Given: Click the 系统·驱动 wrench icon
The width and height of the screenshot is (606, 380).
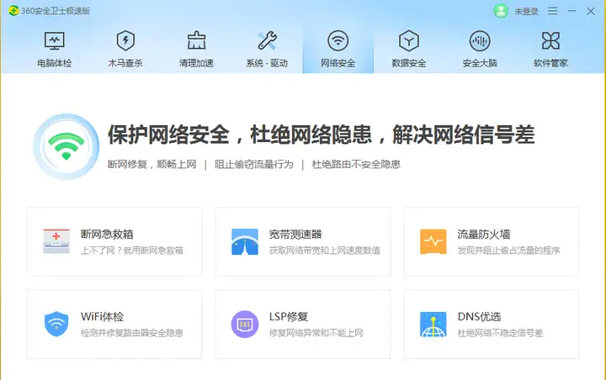Looking at the screenshot, I should click(267, 40).
